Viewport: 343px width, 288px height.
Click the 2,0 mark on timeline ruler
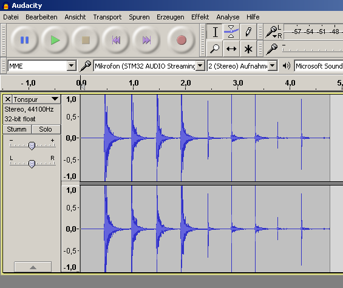[186, 83]
